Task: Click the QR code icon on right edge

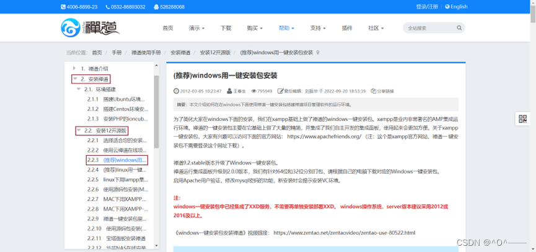Action: click(522, 119)
